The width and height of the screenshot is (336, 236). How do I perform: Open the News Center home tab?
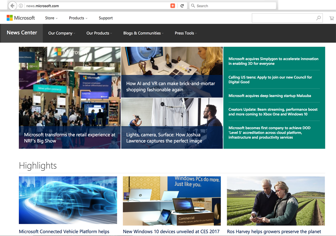pos(22,33)
